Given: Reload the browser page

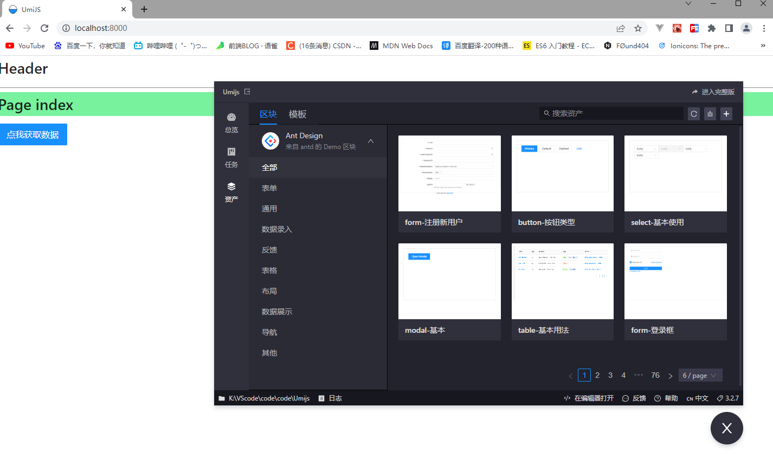Looking at the screenshot, I should click(x=44, y=28).
